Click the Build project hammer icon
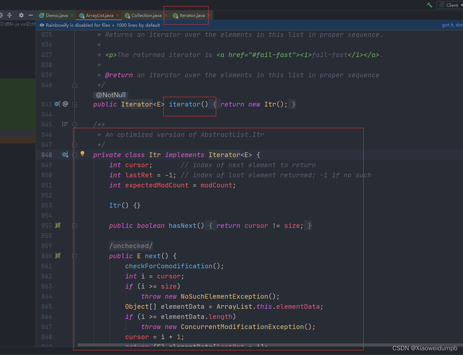The height and width of the screenshot is (355, 463). point(429,5)
